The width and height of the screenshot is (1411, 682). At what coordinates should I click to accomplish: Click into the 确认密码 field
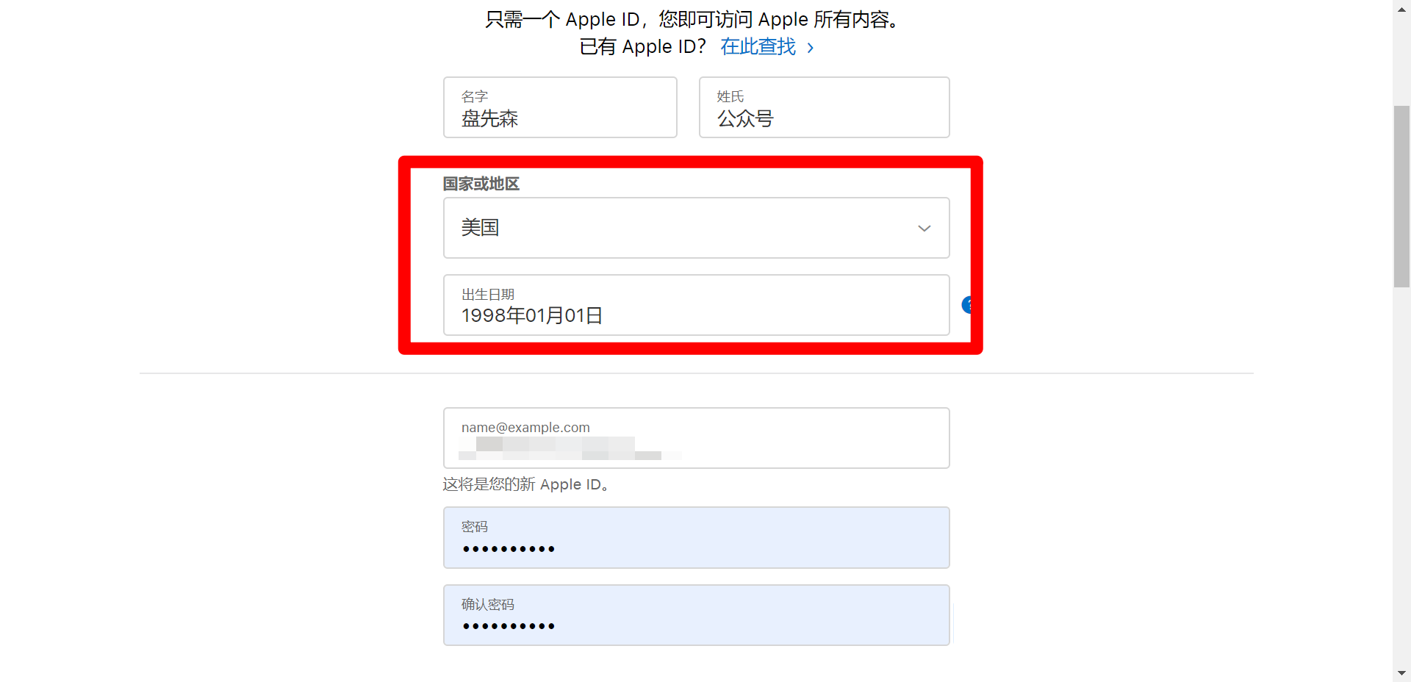point(696,615)
